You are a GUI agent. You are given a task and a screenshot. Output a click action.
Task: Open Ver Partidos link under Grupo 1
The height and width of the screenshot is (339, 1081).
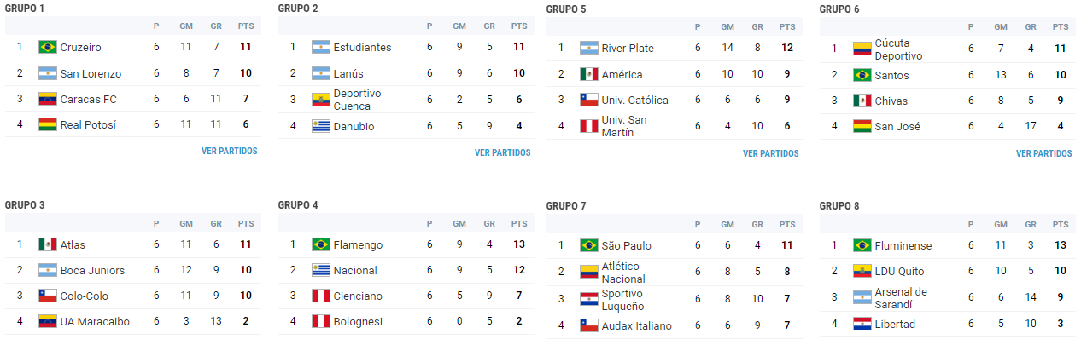coord(229,152)
